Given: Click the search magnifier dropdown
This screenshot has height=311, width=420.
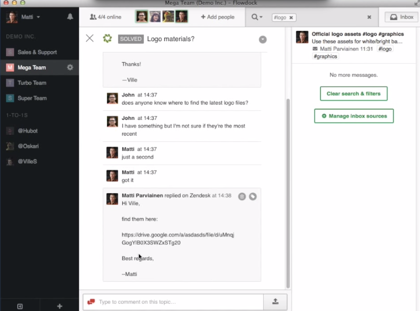Looking at the screenshot, I should 257,17.
